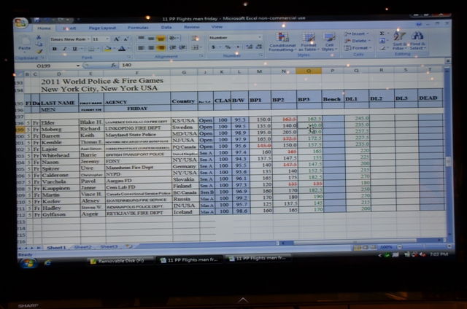Click the Shrink Font icon
This screenshot has width=467, height=309.
click(x=126, y=39)
